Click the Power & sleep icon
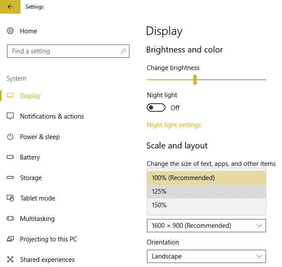This screenshot has height=267, width=282. (x=11, y=137)
